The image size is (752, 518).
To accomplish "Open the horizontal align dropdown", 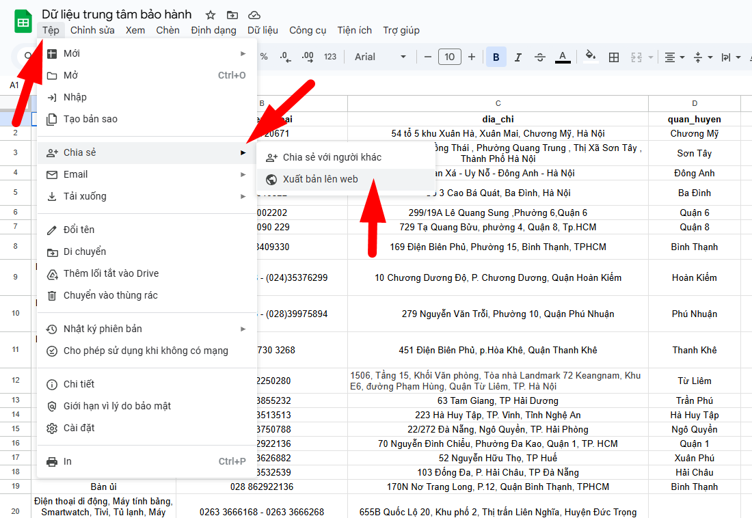I will pos(674,57).
